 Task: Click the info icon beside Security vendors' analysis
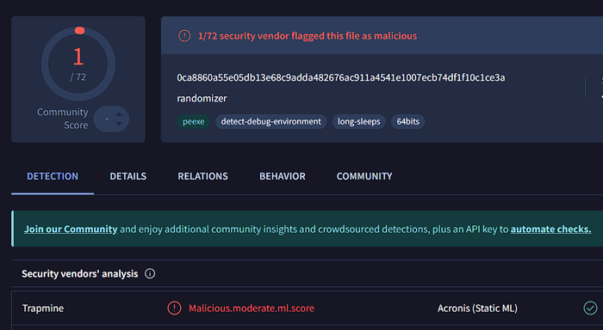(150, 273)
